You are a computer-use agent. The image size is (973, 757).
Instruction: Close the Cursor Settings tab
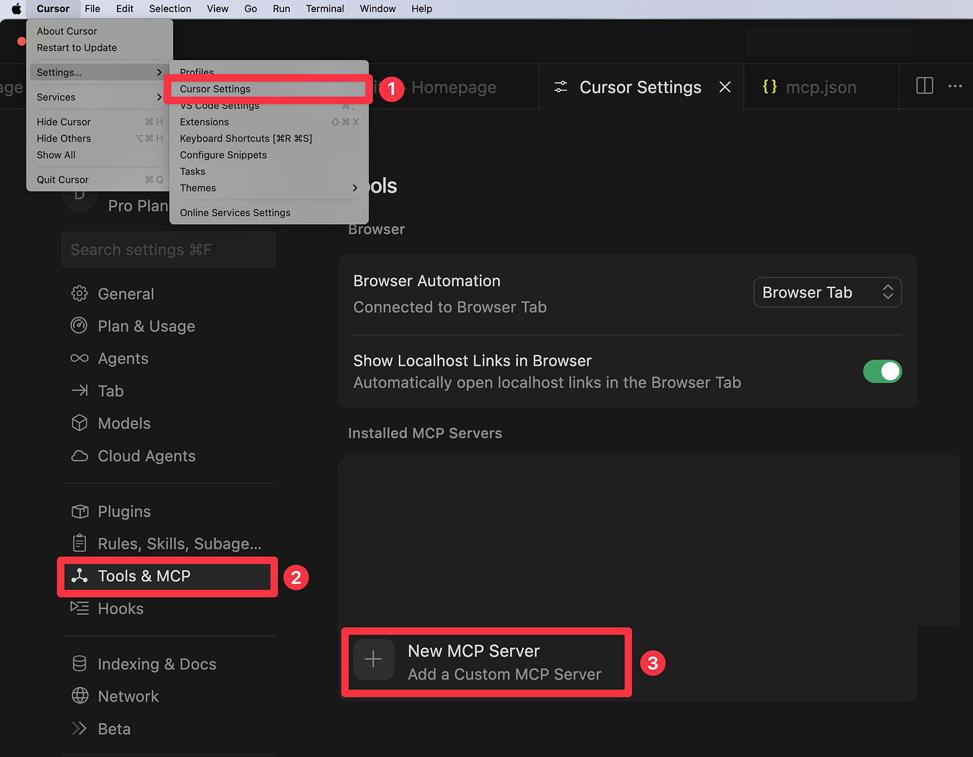[x=725, y=87]
